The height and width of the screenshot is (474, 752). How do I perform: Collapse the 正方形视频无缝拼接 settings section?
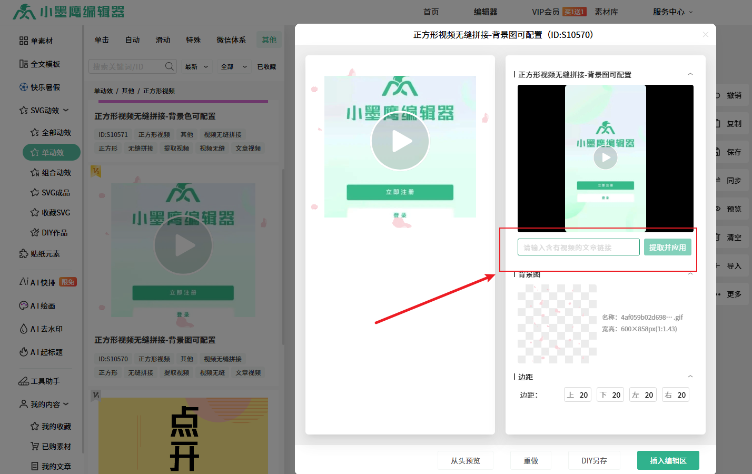pos(690,74)
